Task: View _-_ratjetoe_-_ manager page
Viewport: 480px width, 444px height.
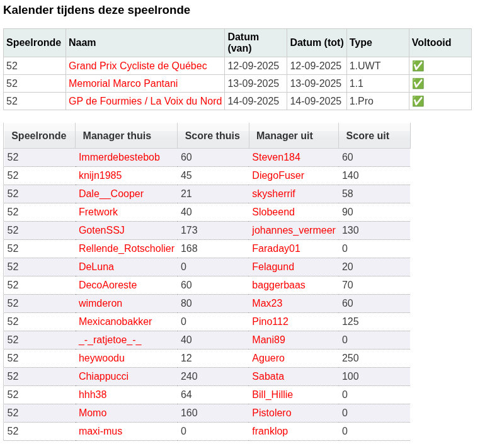Action: click(110, 340)
